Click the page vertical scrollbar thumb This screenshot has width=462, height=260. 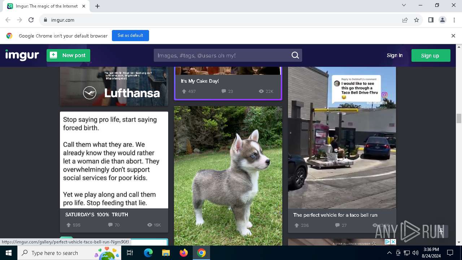[459, 118]
